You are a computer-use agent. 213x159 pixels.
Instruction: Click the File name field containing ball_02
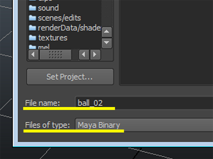coord(144,103)
